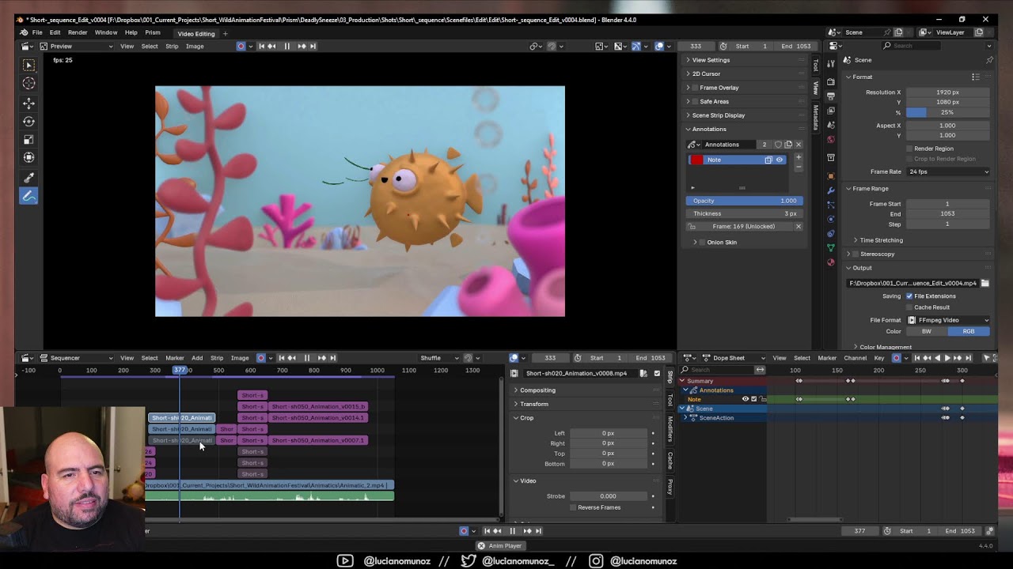Screen dimensions: 1013x569
Task: Activate the Move tool in preview
Action: point(28,104)
